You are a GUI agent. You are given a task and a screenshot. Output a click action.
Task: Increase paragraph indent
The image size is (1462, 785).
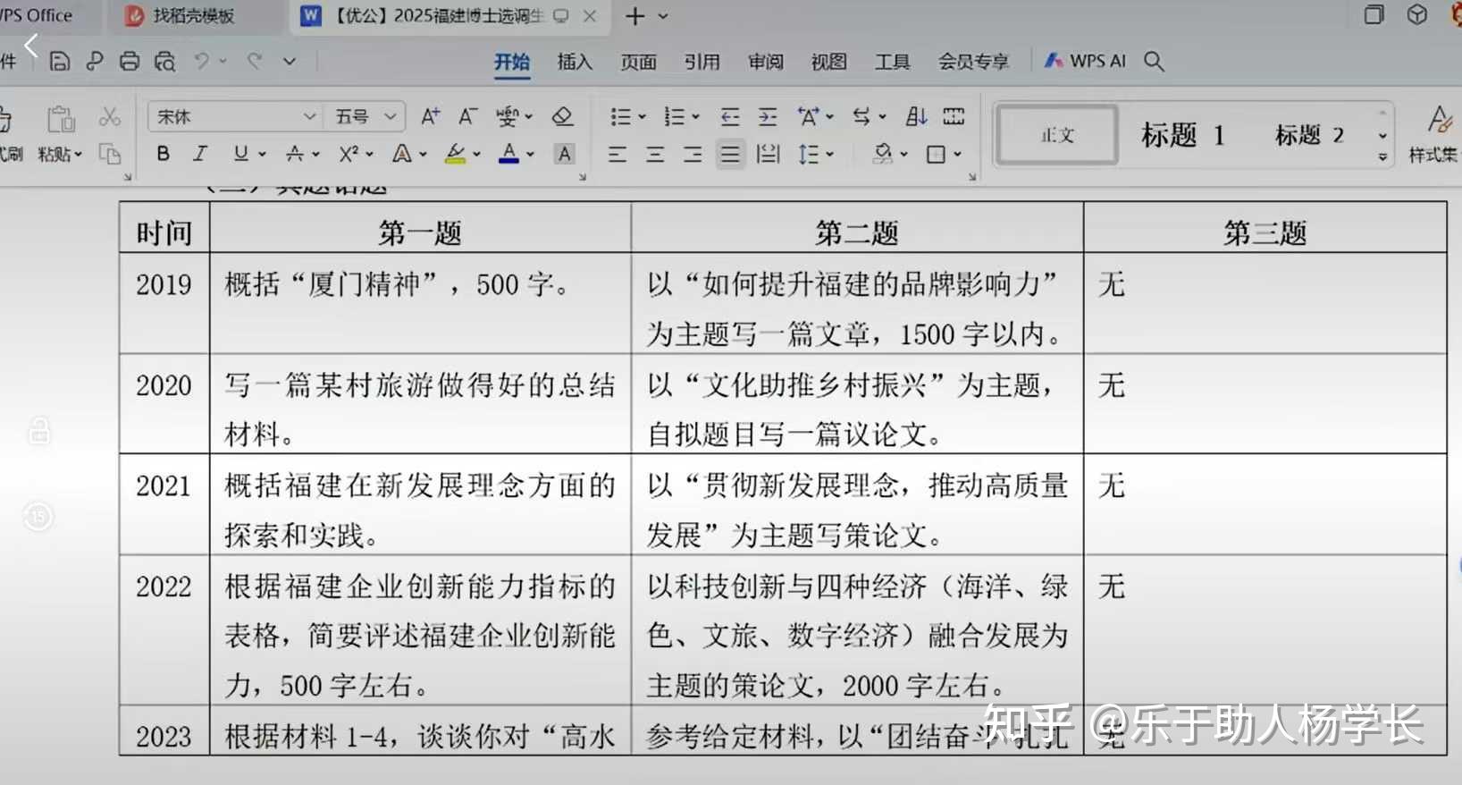768,117
